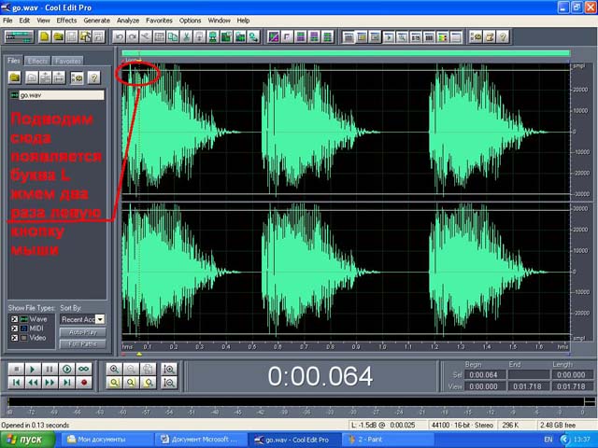Enable Play Looped infinity button

[84, 369]
